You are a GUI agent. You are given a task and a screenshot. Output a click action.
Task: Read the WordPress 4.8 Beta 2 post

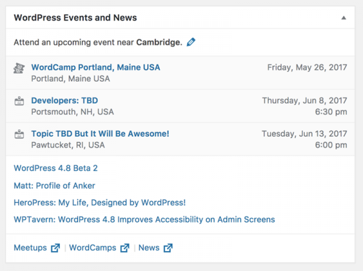(x=56, y=168)
